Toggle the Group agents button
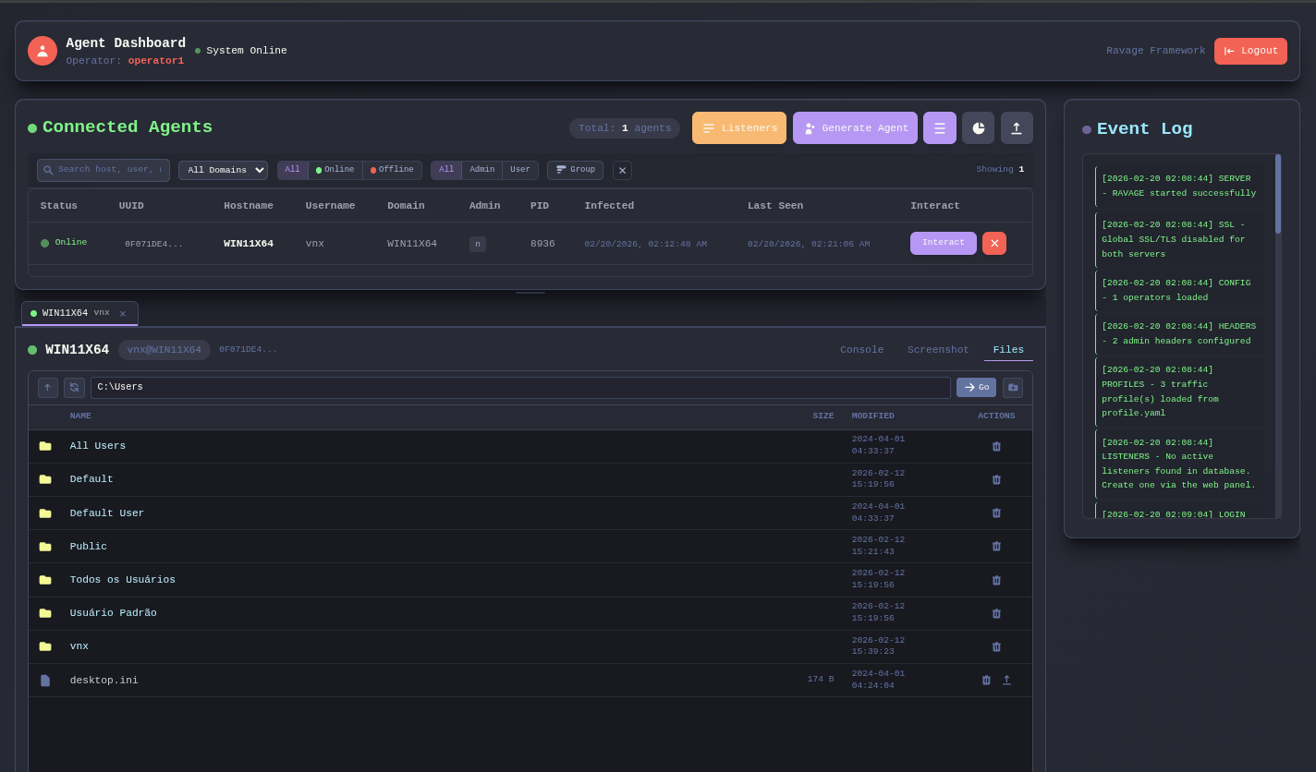 575,171
